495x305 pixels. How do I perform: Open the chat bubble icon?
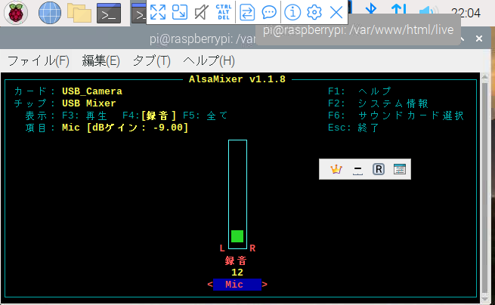tap(269, 12)
